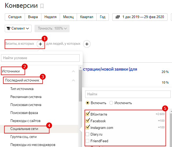Click plus icon after 'для людей, у которых'

87,44
